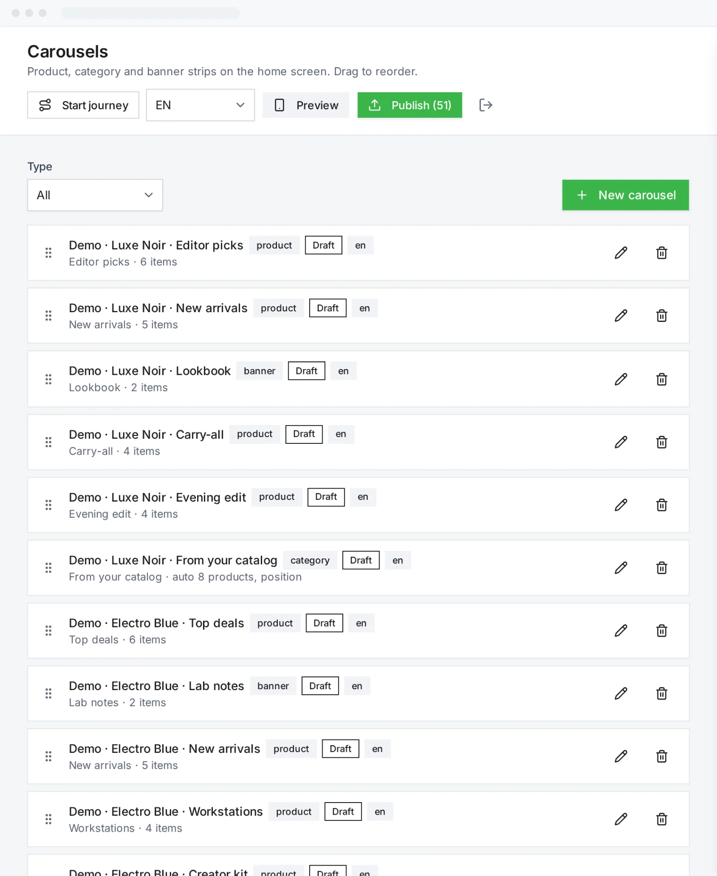Edit the Luxe Noir Carry-all carousel
The image size is (717, 876).
(x=621, y=442)
